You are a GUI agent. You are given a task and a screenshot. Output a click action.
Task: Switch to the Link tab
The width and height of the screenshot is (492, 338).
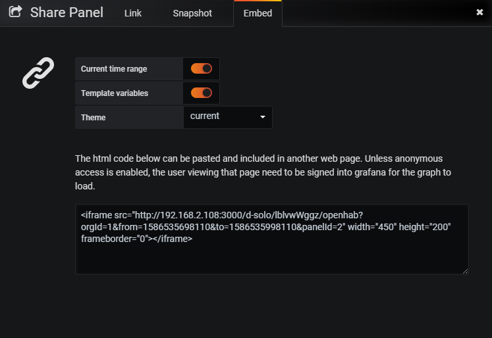[133, 13]
